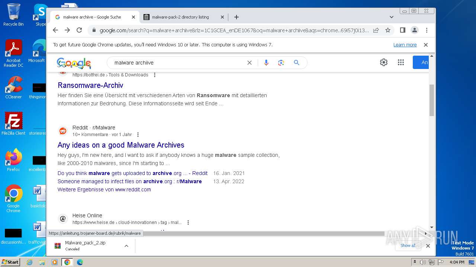Click the Start button
The width and height of the screenshot is (476, 267).
[10, 262]
